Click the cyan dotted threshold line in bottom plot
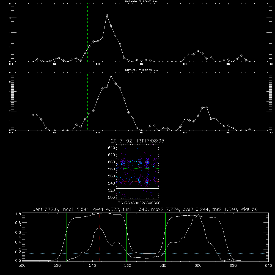The image size is (275, 275). [145, 254]
